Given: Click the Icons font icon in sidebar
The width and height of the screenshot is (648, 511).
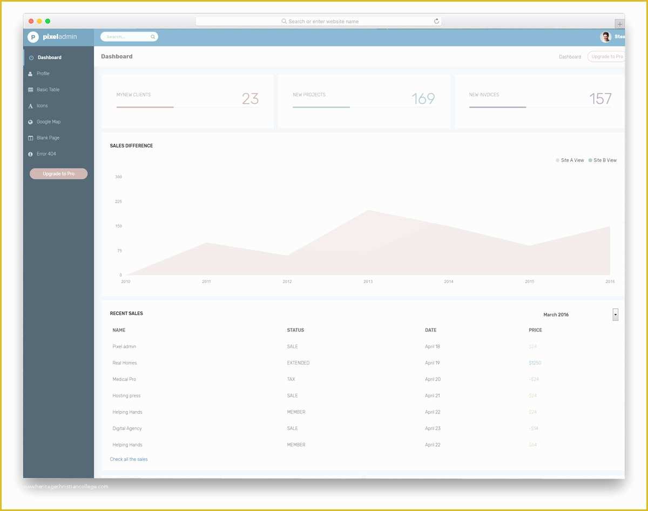Looking at the screenshot, I should point(31,106).
